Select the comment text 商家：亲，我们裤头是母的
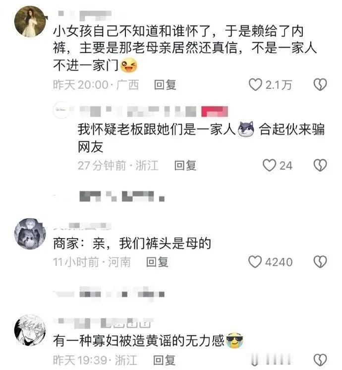 (x=132, y=244)
